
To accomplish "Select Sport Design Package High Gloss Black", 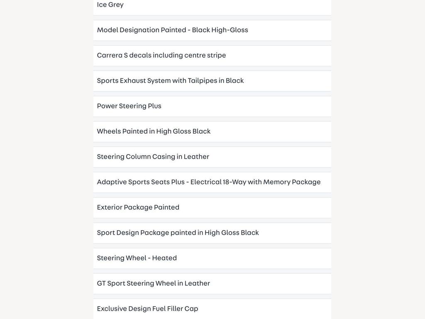I will pyautogui.click(x=212, y=233).
